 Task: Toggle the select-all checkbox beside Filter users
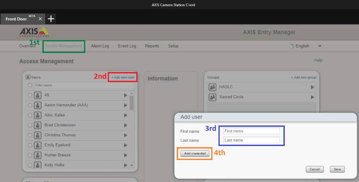point(30,85)
